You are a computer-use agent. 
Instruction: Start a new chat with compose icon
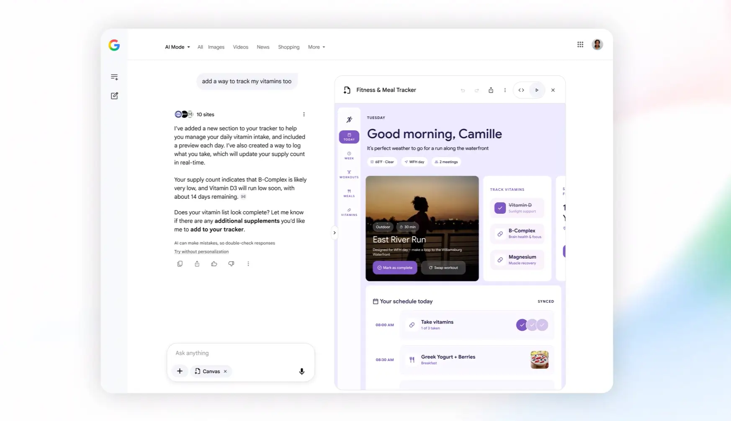[114, 96]
